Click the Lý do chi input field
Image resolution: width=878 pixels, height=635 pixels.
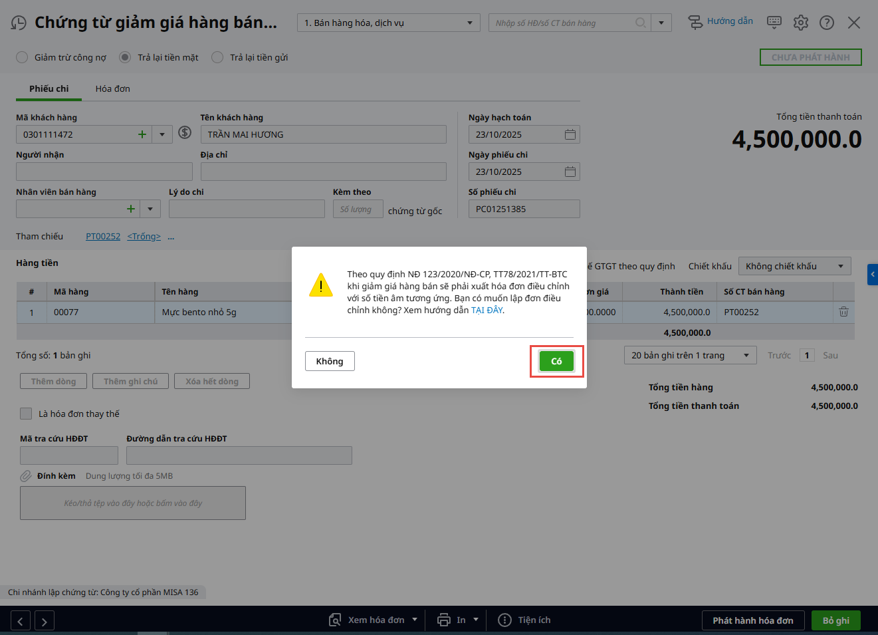(246, 209)
